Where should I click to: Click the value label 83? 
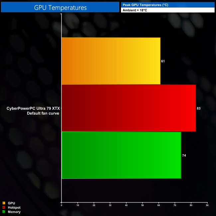point(198,108)
